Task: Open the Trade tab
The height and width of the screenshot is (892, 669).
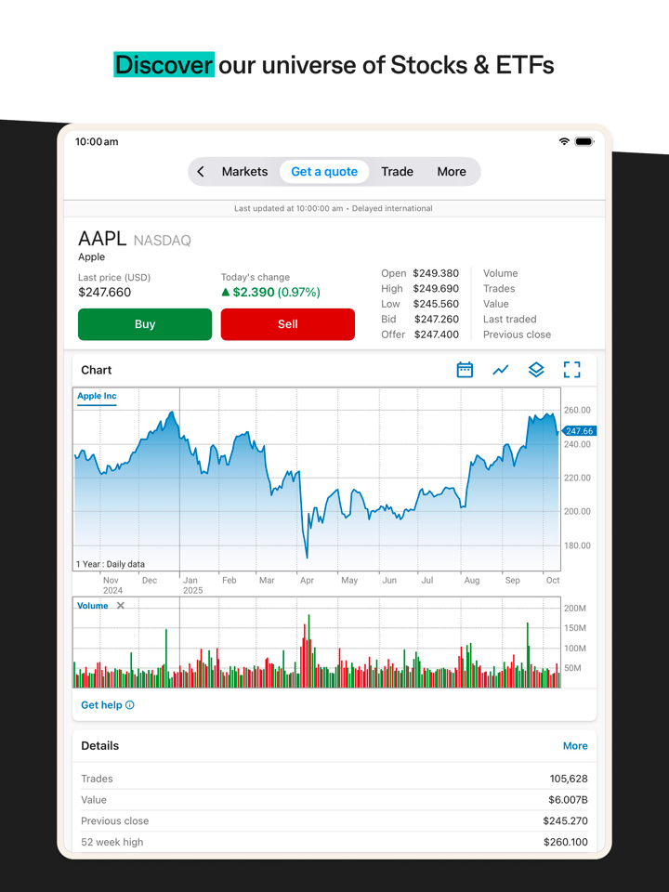Action: pyautogui.click(x=397, y=172)
